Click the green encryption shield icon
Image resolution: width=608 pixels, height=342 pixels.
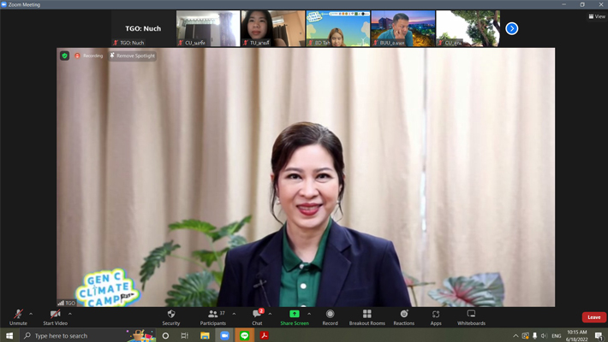(x=65, y=56)
